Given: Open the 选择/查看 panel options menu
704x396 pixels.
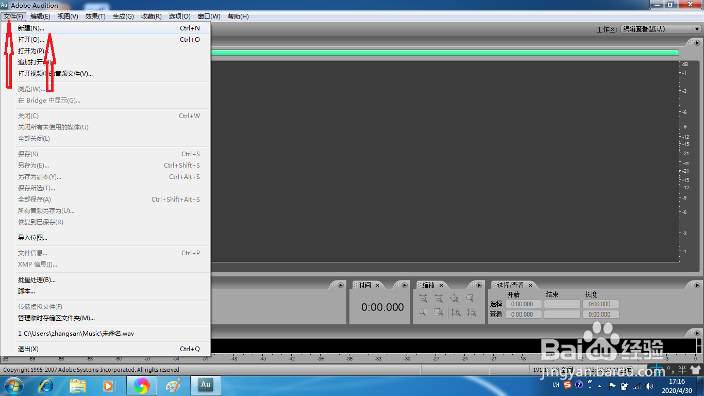Looking at the screenshot, I should 696,285.
